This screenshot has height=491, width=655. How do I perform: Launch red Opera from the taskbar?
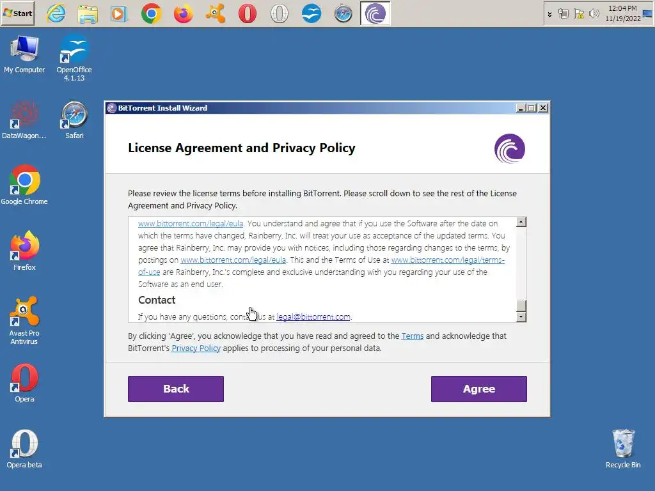click(248, 13)
